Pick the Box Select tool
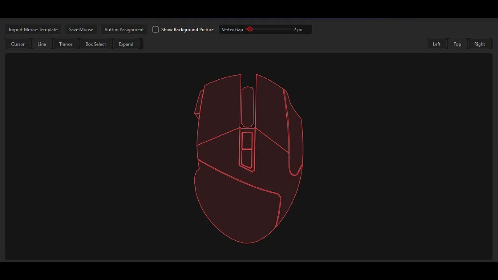The width and height of the screenshot is (498, 280). coord(95,44)
